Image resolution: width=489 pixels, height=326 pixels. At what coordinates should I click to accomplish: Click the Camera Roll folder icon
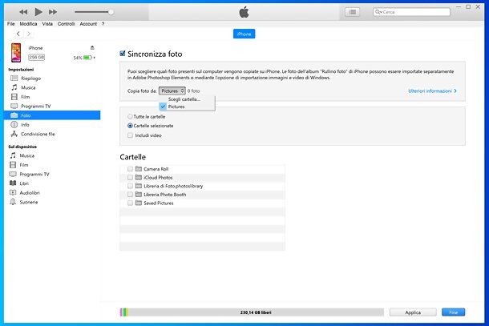coord(139,169)
